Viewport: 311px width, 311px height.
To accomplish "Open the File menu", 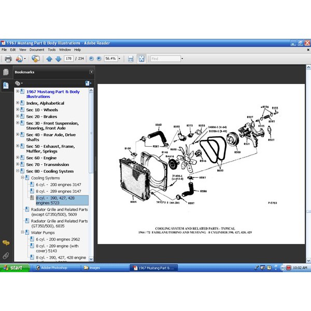I will [x=4, y=50].
